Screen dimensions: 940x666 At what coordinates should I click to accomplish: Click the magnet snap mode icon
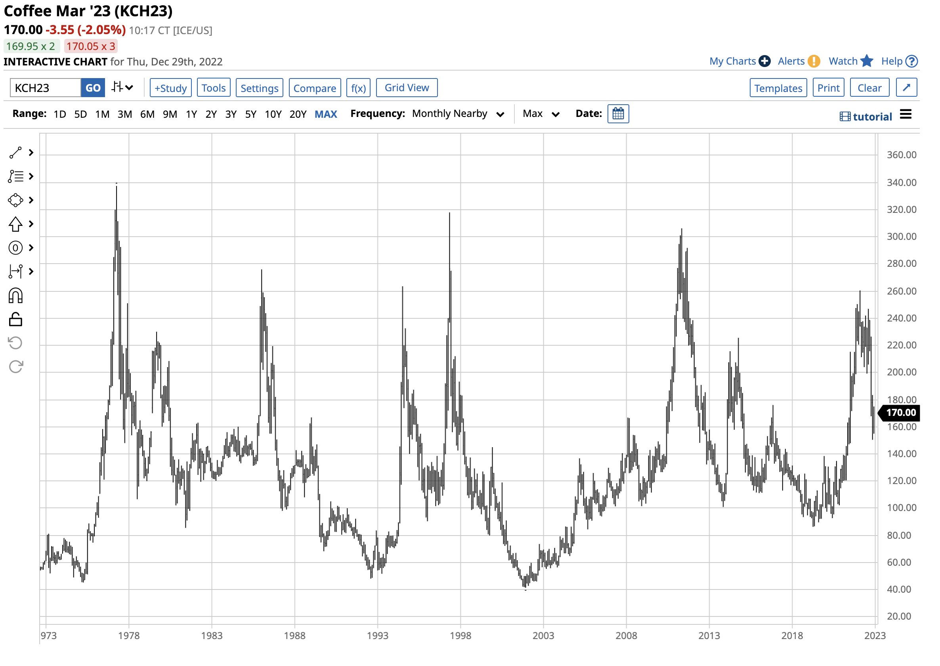15,296
